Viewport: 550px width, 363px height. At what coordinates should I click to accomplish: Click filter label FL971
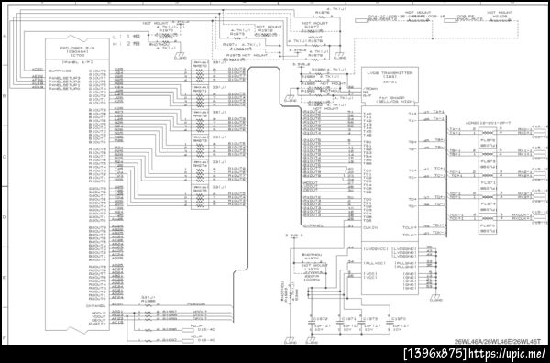488,182
